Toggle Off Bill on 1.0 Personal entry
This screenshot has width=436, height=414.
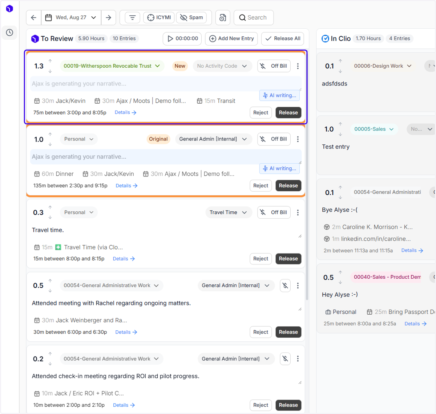[274, 139]
